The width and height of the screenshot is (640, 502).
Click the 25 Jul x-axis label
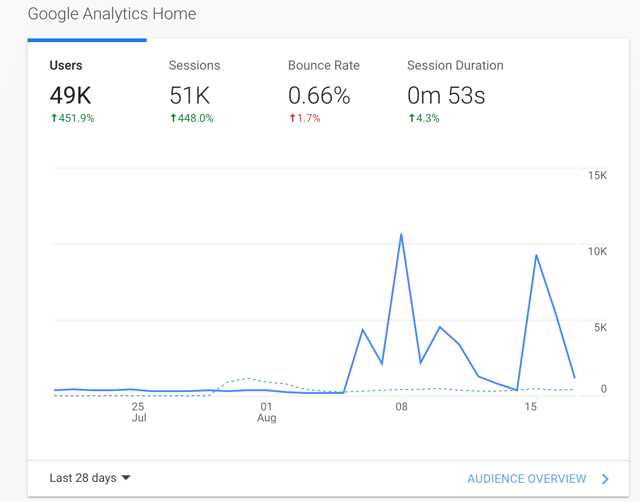pos(138,412)
